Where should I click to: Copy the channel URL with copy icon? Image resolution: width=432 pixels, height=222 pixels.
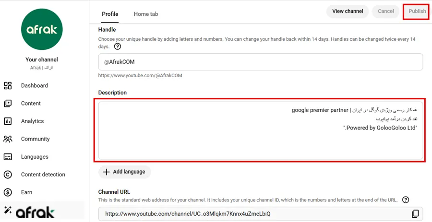click(x=415, y=214)
